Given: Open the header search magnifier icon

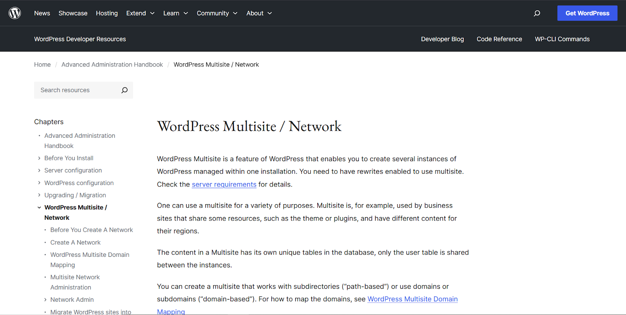Looking at the screenshot, I should pyautogui.click(x=537, y=13).
